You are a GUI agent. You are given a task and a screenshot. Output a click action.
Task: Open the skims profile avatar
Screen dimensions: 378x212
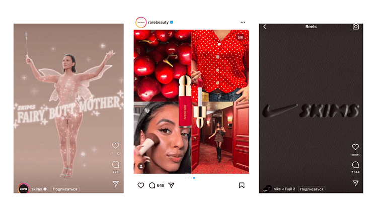tap(23, 189)
